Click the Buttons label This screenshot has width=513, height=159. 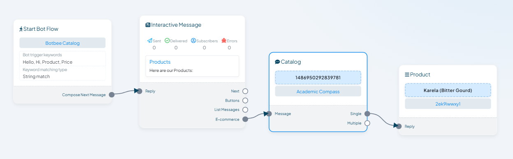pos(232,100)
